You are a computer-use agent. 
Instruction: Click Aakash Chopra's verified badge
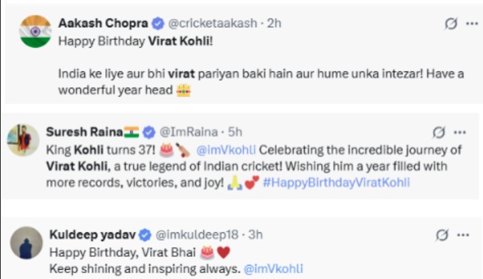click(157, 23)
